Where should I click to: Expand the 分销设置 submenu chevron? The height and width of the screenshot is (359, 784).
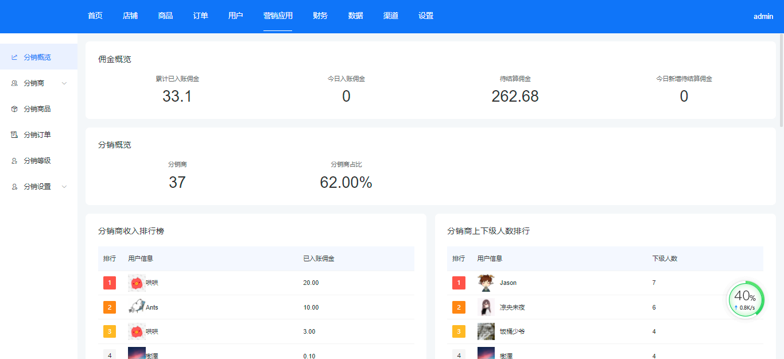click(64, 187)
